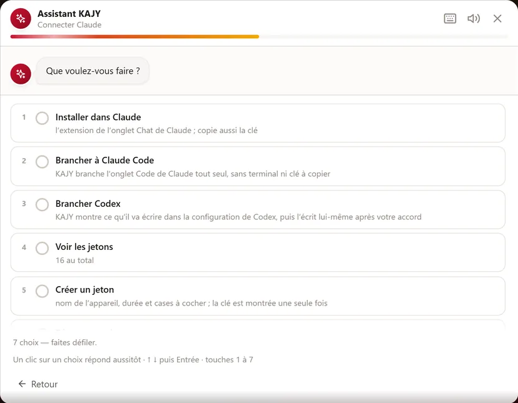
Task: Click the progress bar at the top
Action: tap(259, 36)
